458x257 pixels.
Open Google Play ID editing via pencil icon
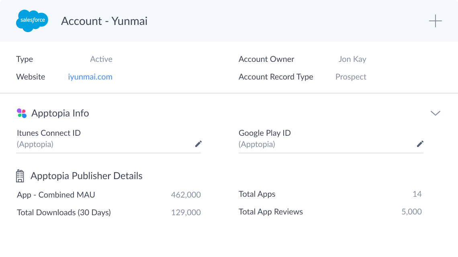click(420, 144)
